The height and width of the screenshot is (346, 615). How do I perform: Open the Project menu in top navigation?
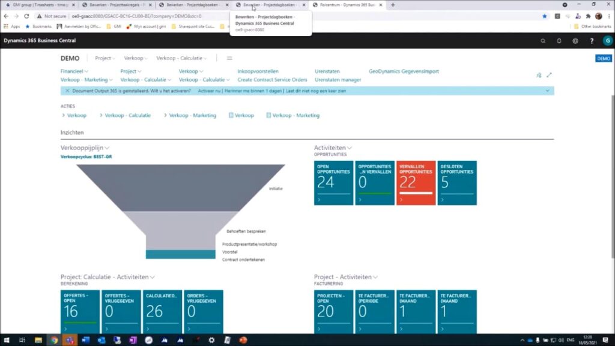pos(106,58)
